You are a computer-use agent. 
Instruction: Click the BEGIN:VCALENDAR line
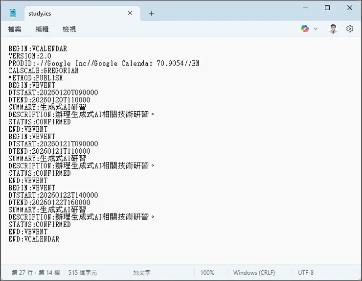(x=38, y=49)
